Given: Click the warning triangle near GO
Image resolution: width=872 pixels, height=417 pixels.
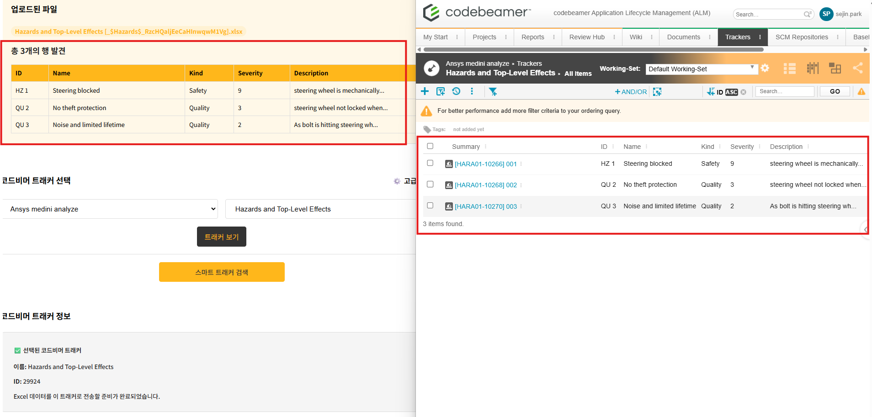Looking at the screenshot, I should tap(861, 91).
